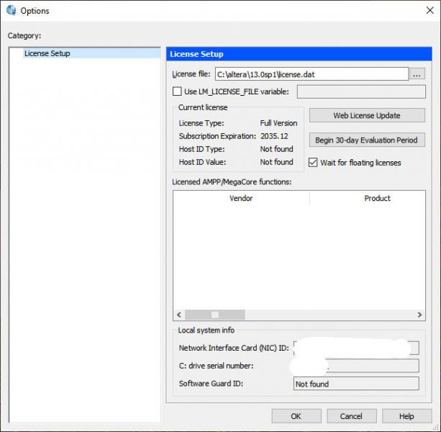The width and height of the screenshot is (441, 432).
Task: Click the Network Interface Card ID field
Action: [355, 348]
